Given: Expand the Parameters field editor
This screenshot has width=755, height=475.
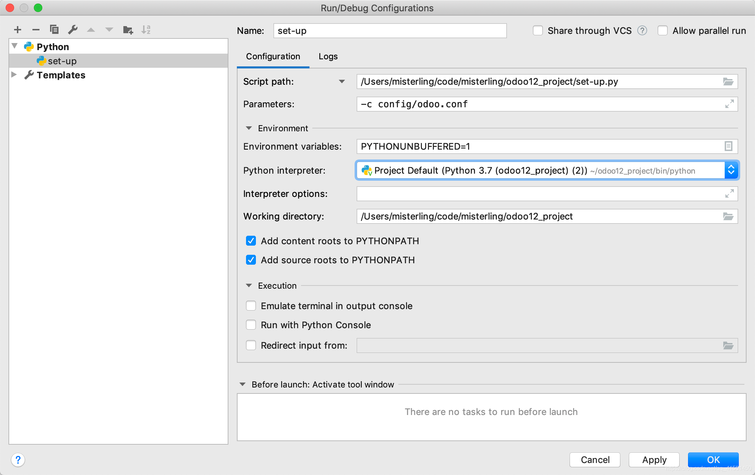Looking at the screenshot, I should [729, 104].
